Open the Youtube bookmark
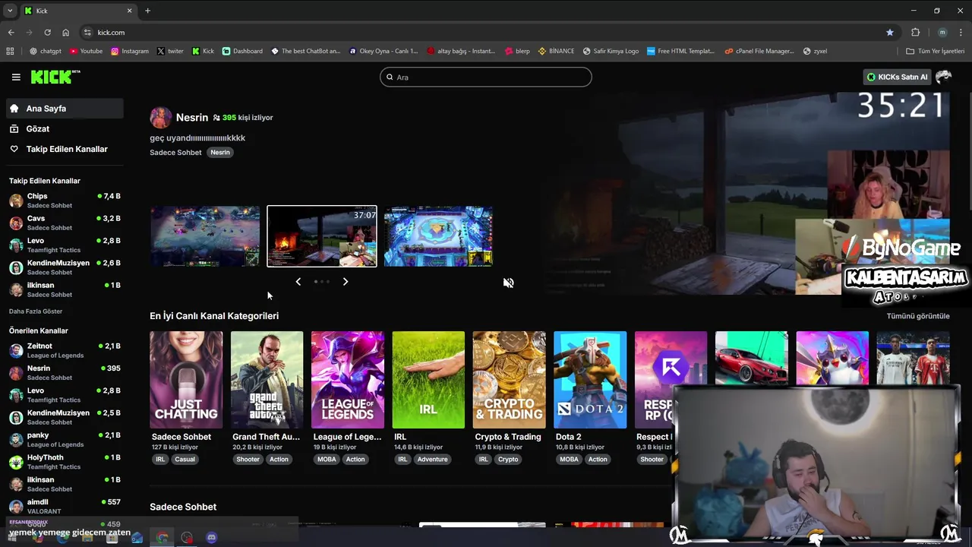This screenshot has width=972, height=547. (x=86, y=51)
